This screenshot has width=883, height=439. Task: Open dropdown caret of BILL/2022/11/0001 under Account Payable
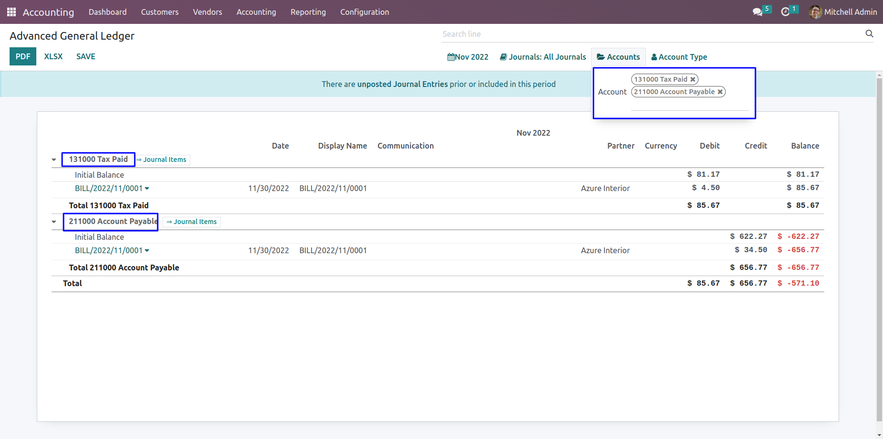[x=147, y=250]
